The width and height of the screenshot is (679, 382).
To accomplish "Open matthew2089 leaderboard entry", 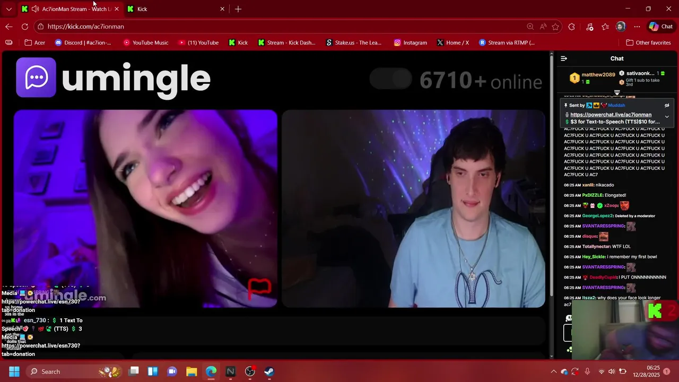I will pos(593,77).
